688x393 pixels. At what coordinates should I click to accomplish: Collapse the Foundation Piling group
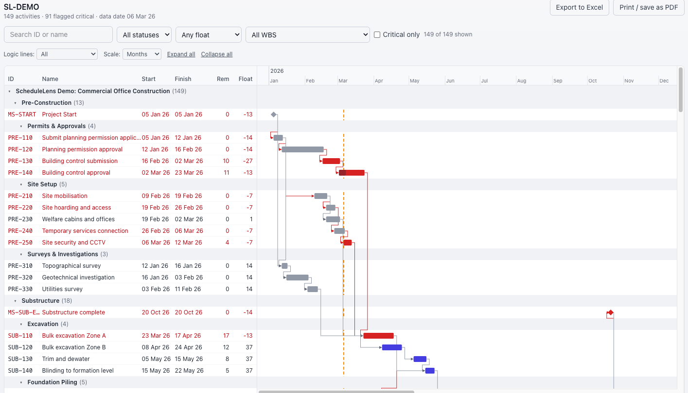click(21, 382)
